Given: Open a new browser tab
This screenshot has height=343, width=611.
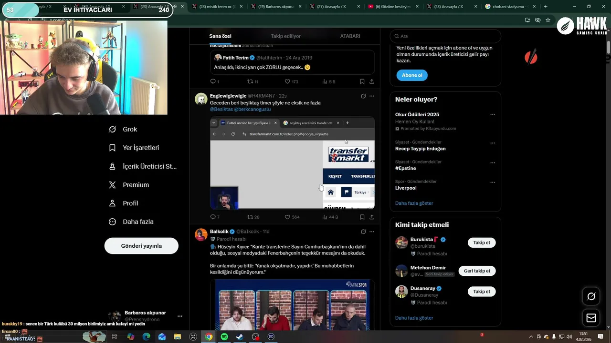Looking at the screenshot, I should coord(546,7).
